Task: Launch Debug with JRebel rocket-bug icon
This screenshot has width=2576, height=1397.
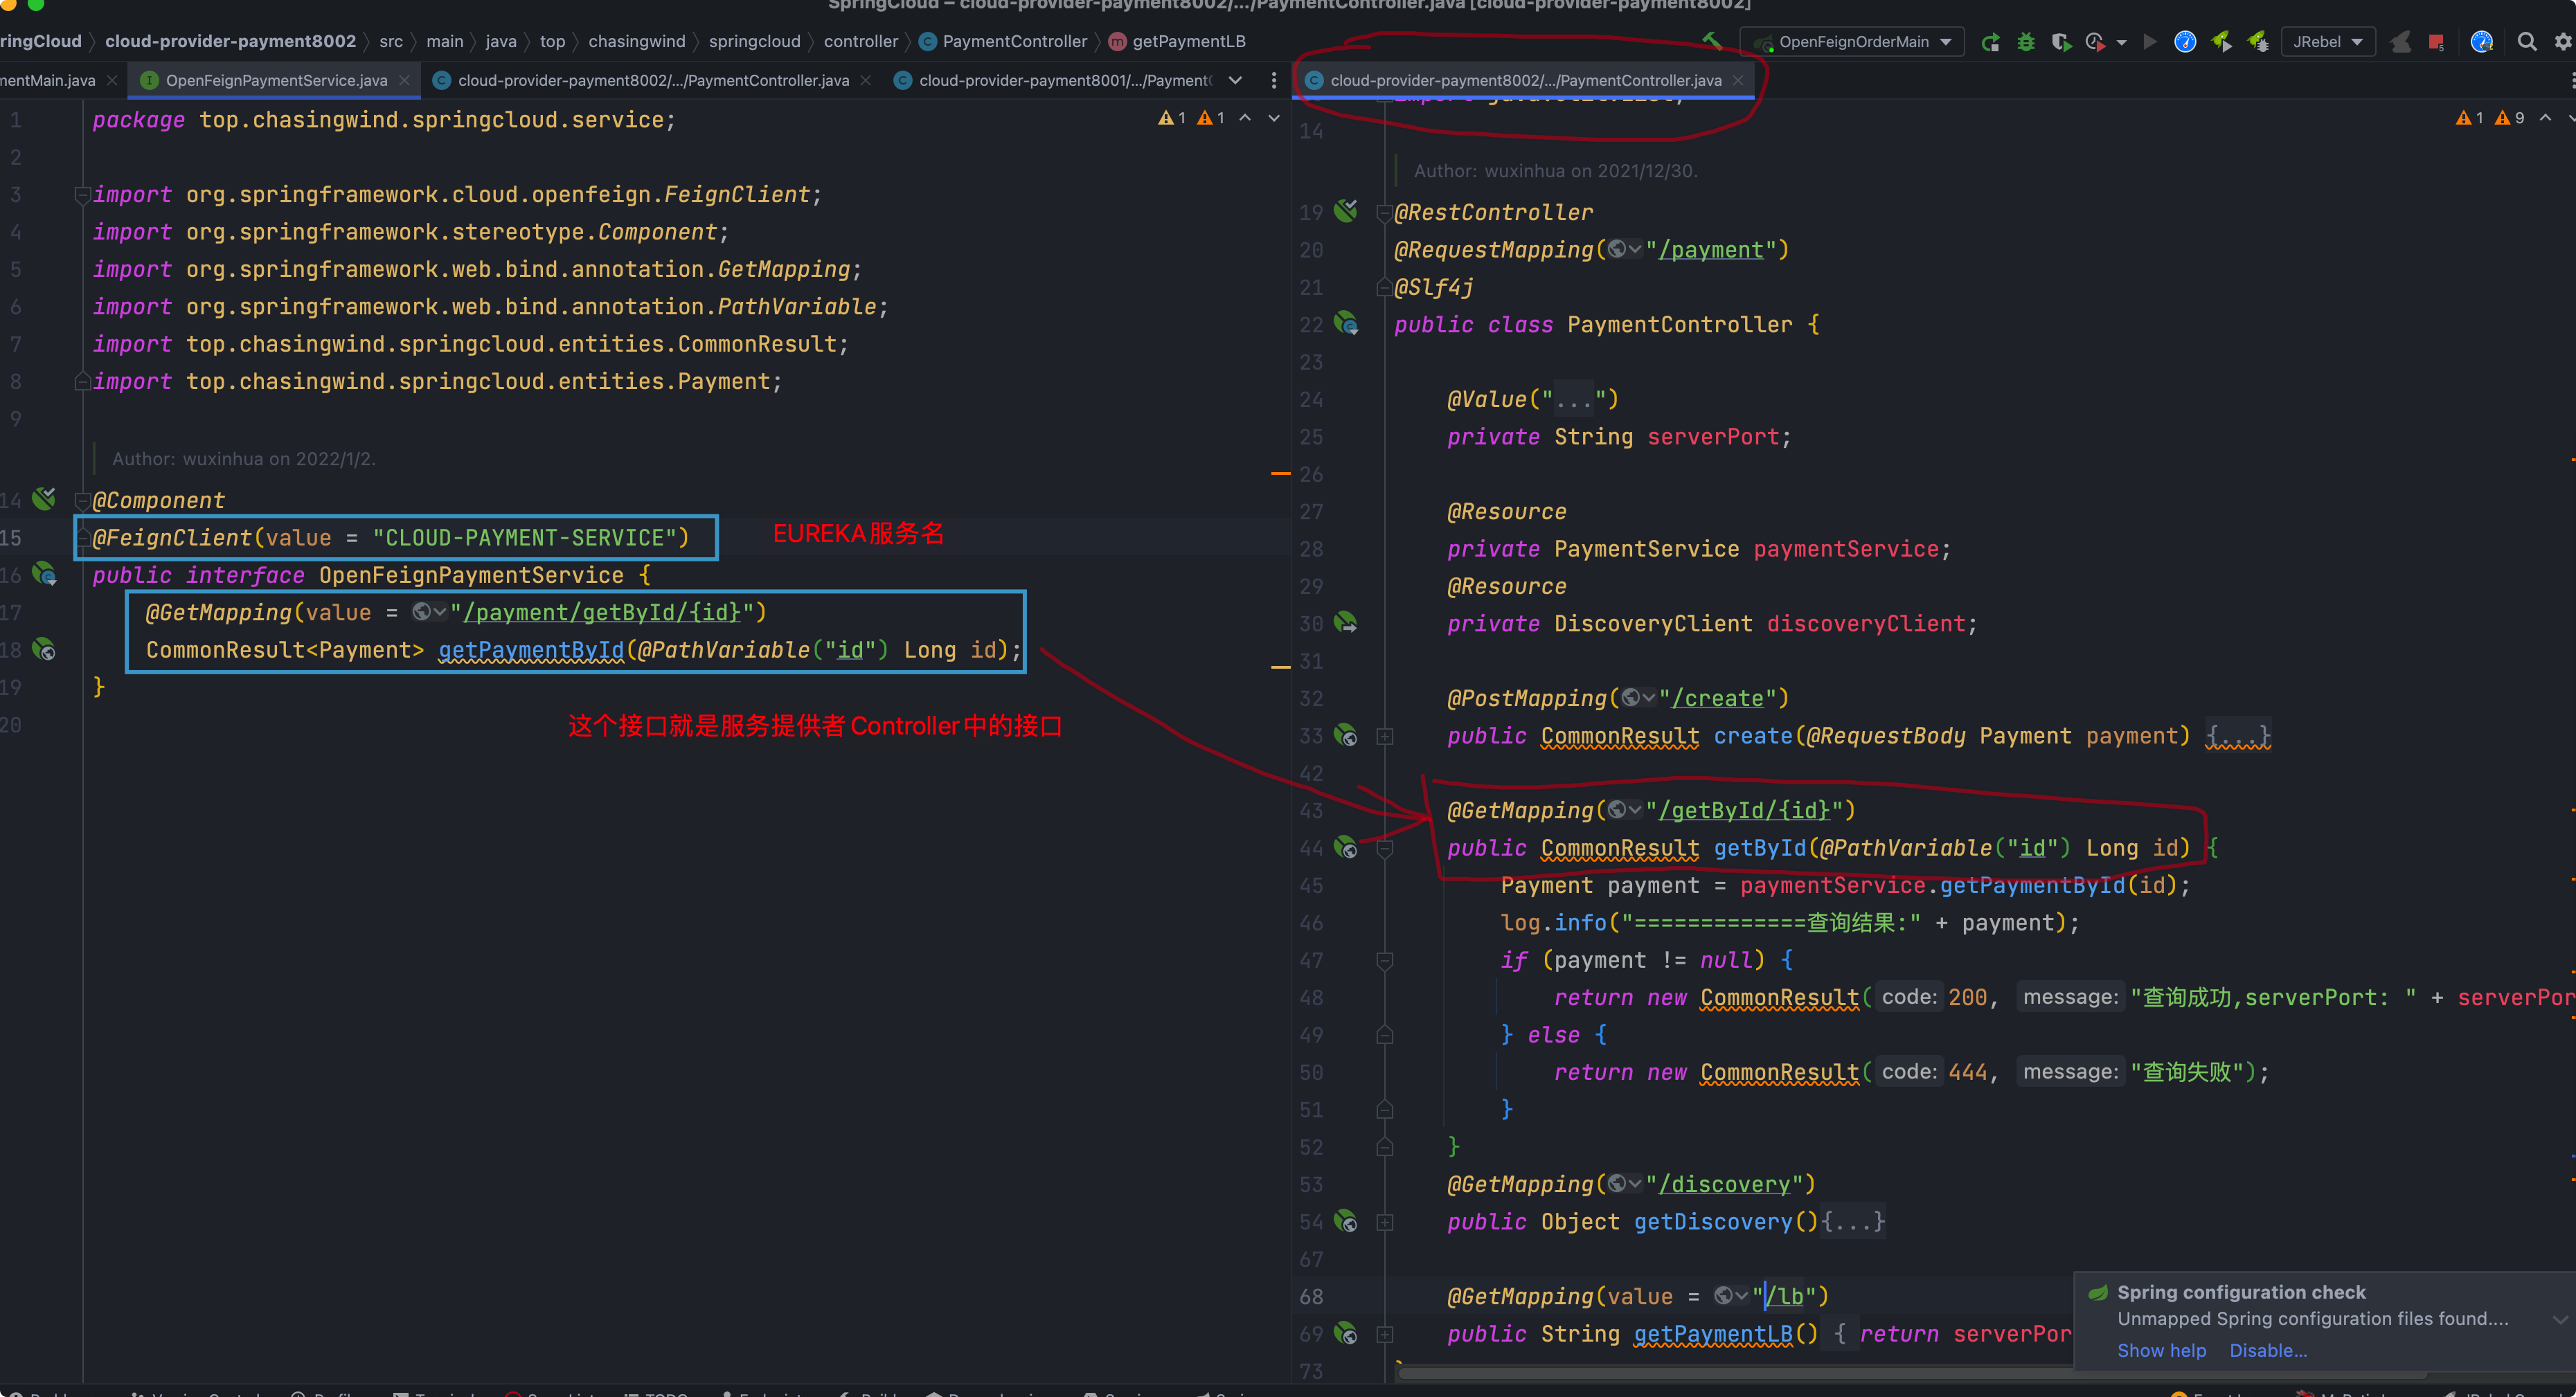Action: point(2258,41)
